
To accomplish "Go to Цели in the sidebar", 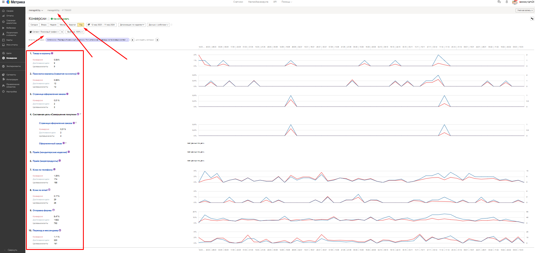I will tap(9, 53).
